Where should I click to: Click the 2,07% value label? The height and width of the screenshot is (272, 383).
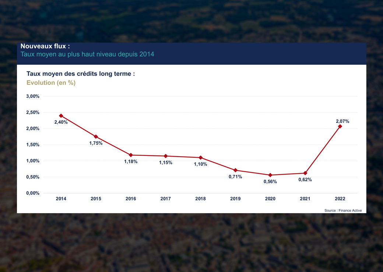342,121
